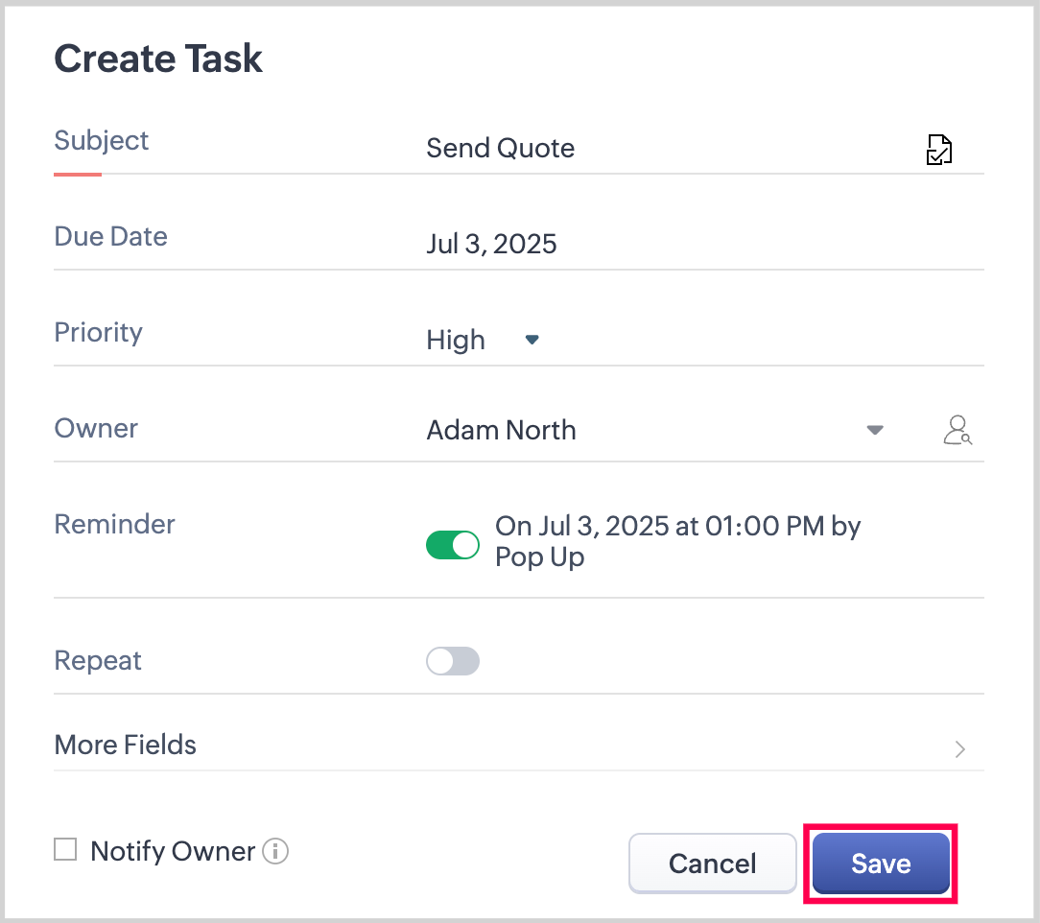Click the Save button

pos(880,864)
